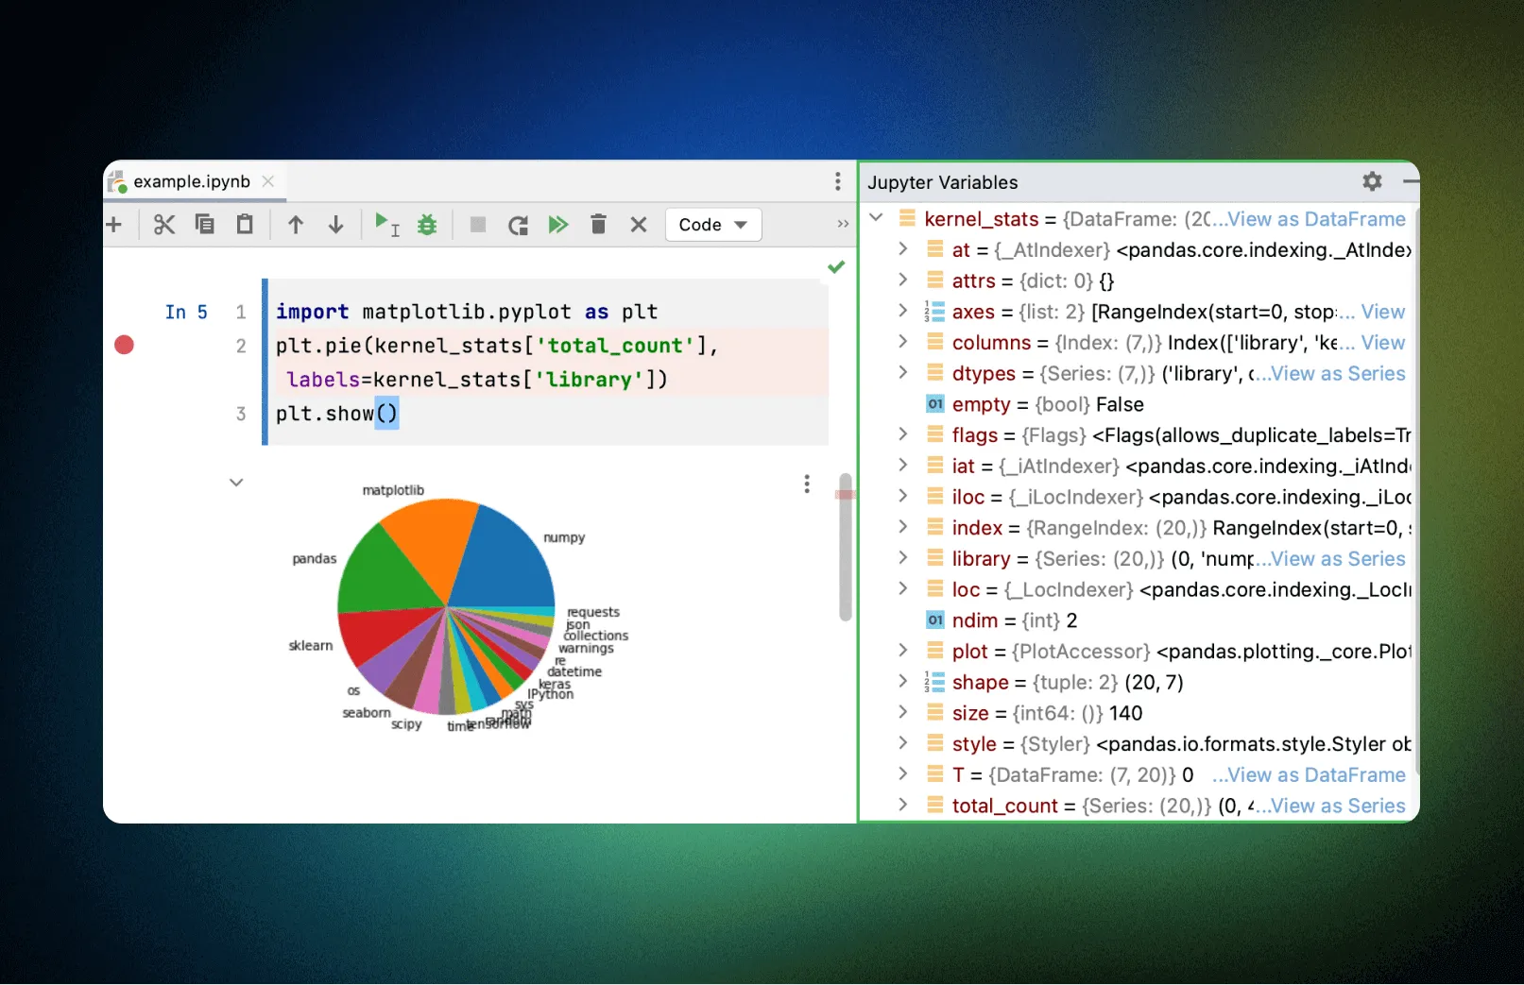
Task: Expand the index RangeIndex node
Action: click(x=902, y=527)
